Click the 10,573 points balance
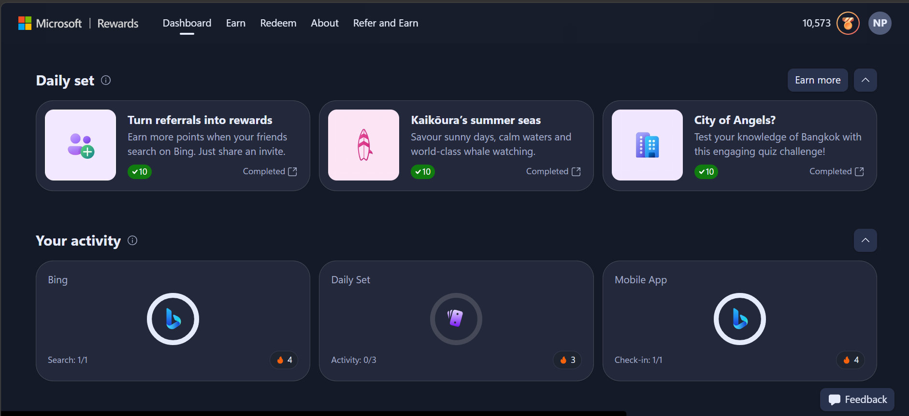This screenshot has height=416, width=909. [817, 23]
